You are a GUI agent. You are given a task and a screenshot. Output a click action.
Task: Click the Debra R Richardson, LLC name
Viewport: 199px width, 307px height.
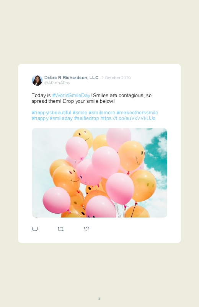click(71, 78)
